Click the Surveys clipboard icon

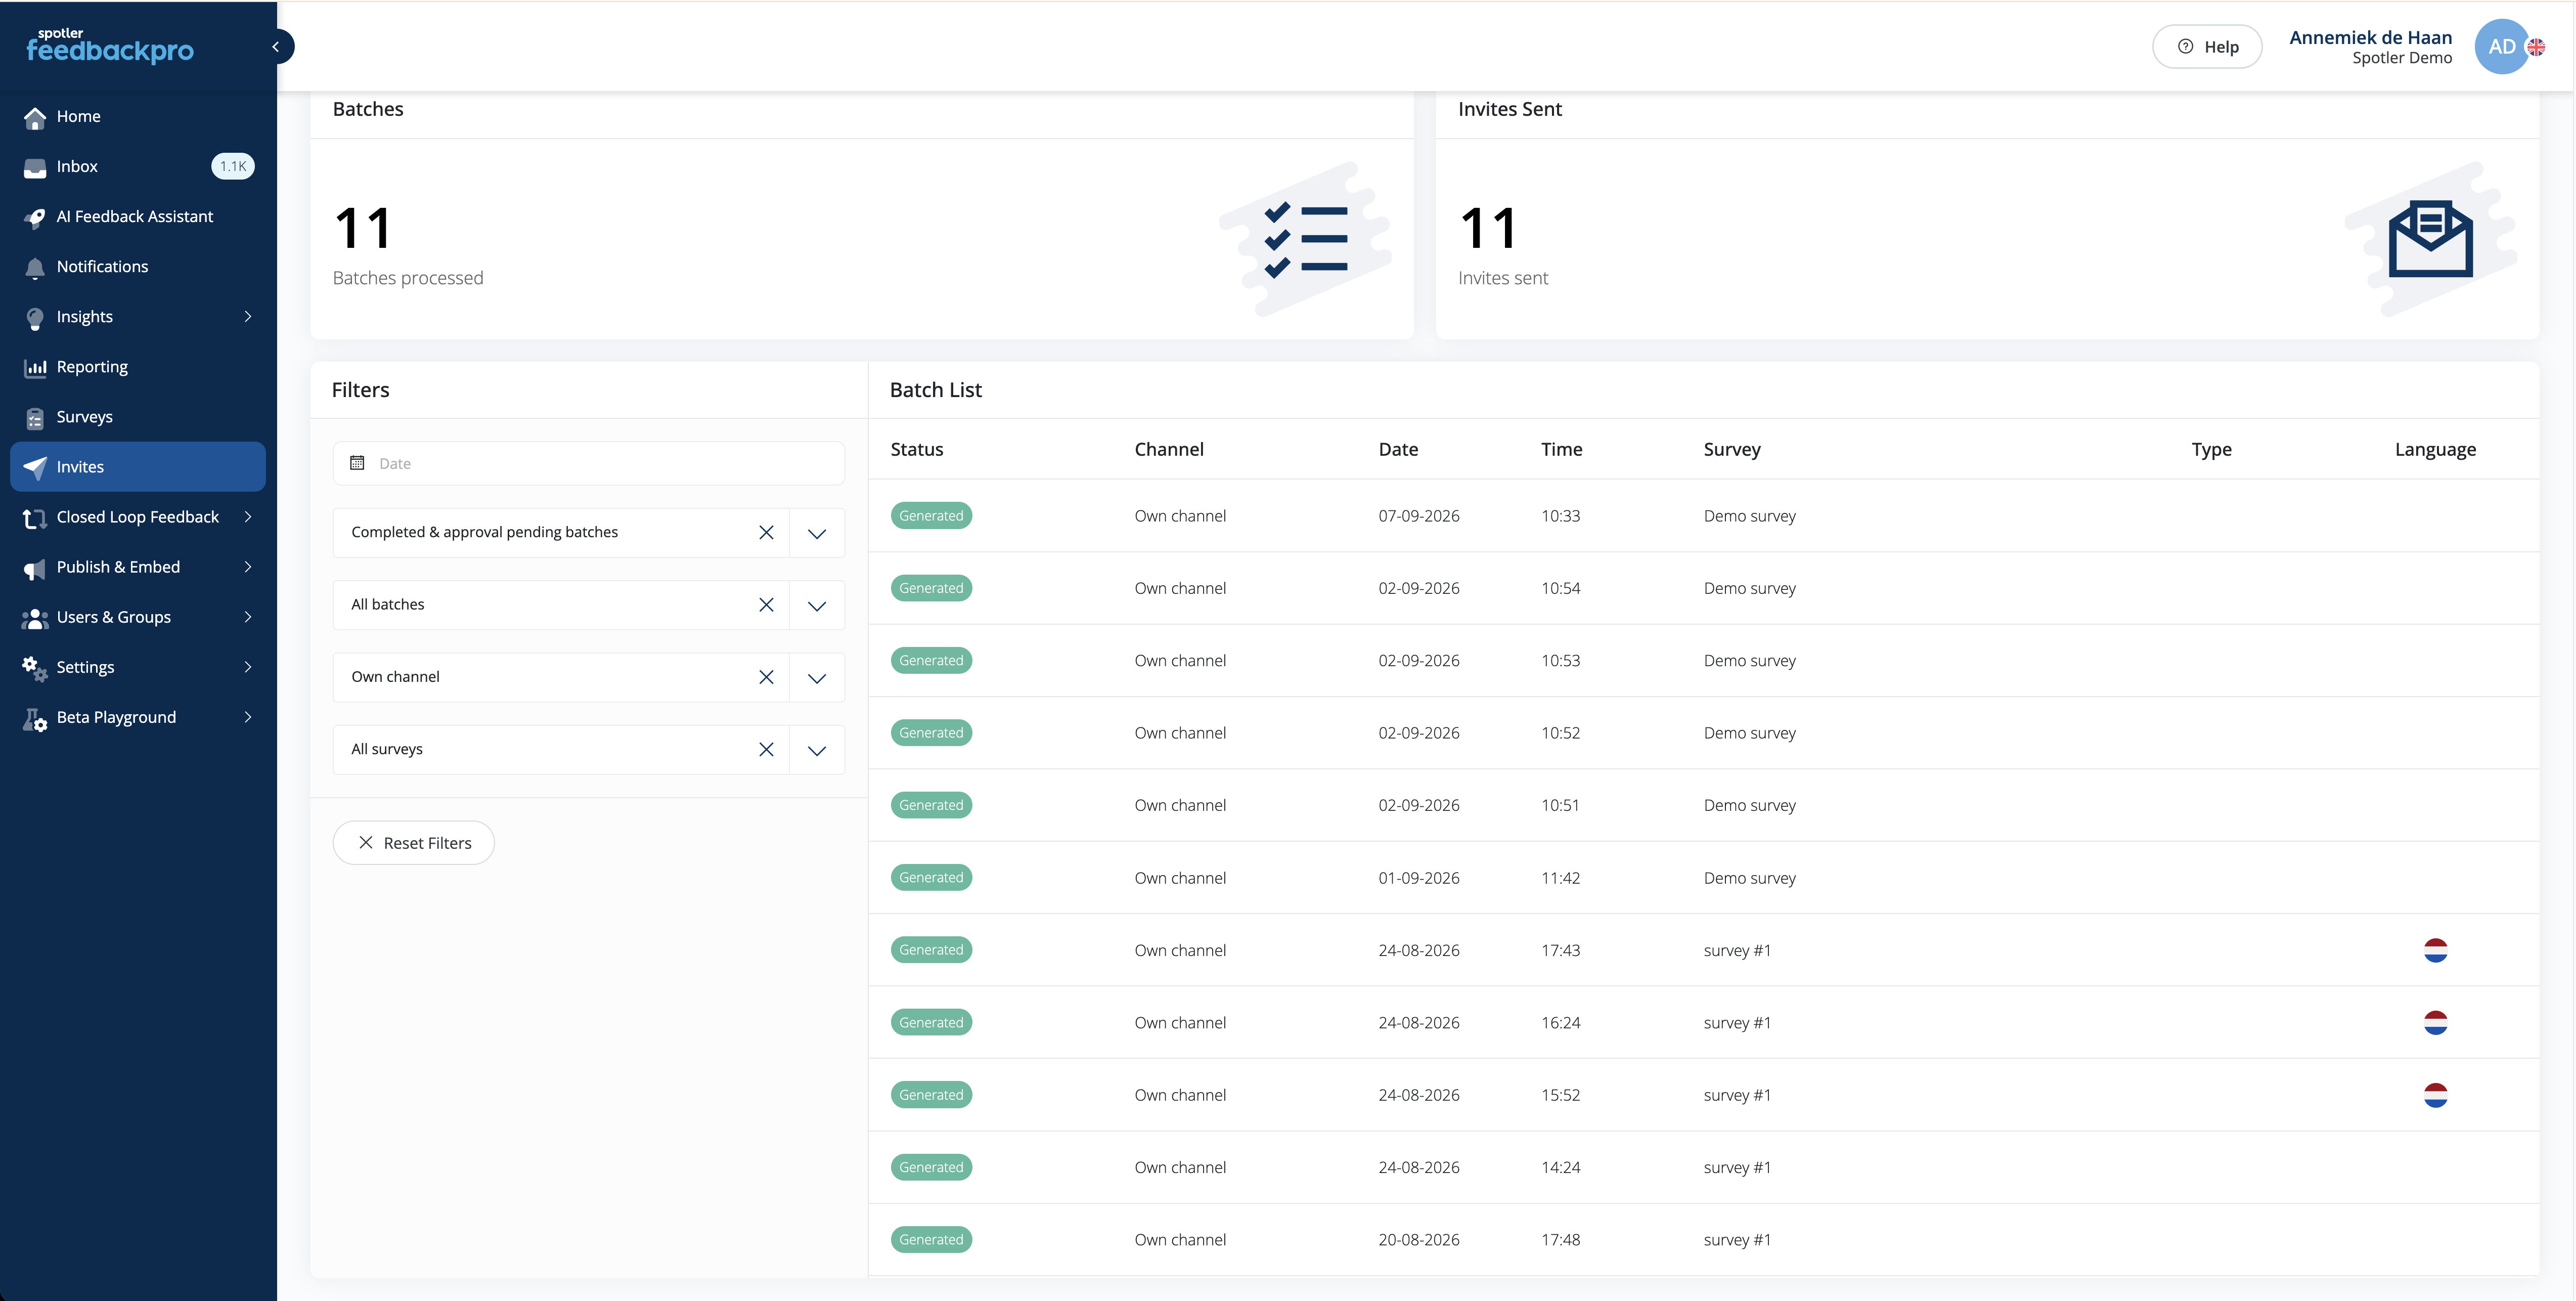[x=35, y=418]
